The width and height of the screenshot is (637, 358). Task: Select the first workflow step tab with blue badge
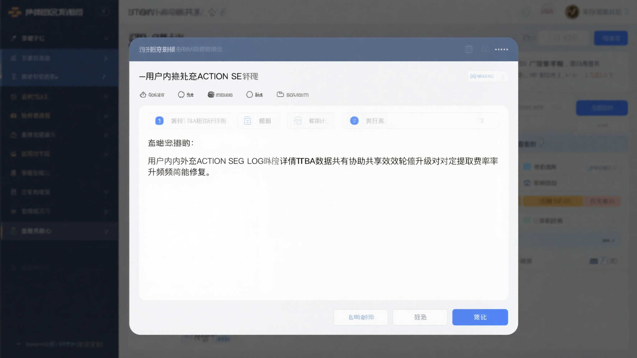[190, 121]
